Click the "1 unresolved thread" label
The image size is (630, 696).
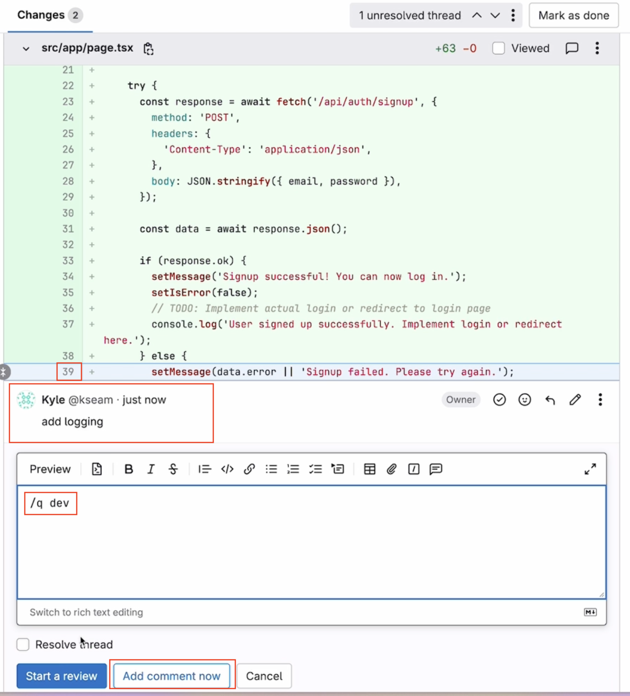click(x=410, y=15)
